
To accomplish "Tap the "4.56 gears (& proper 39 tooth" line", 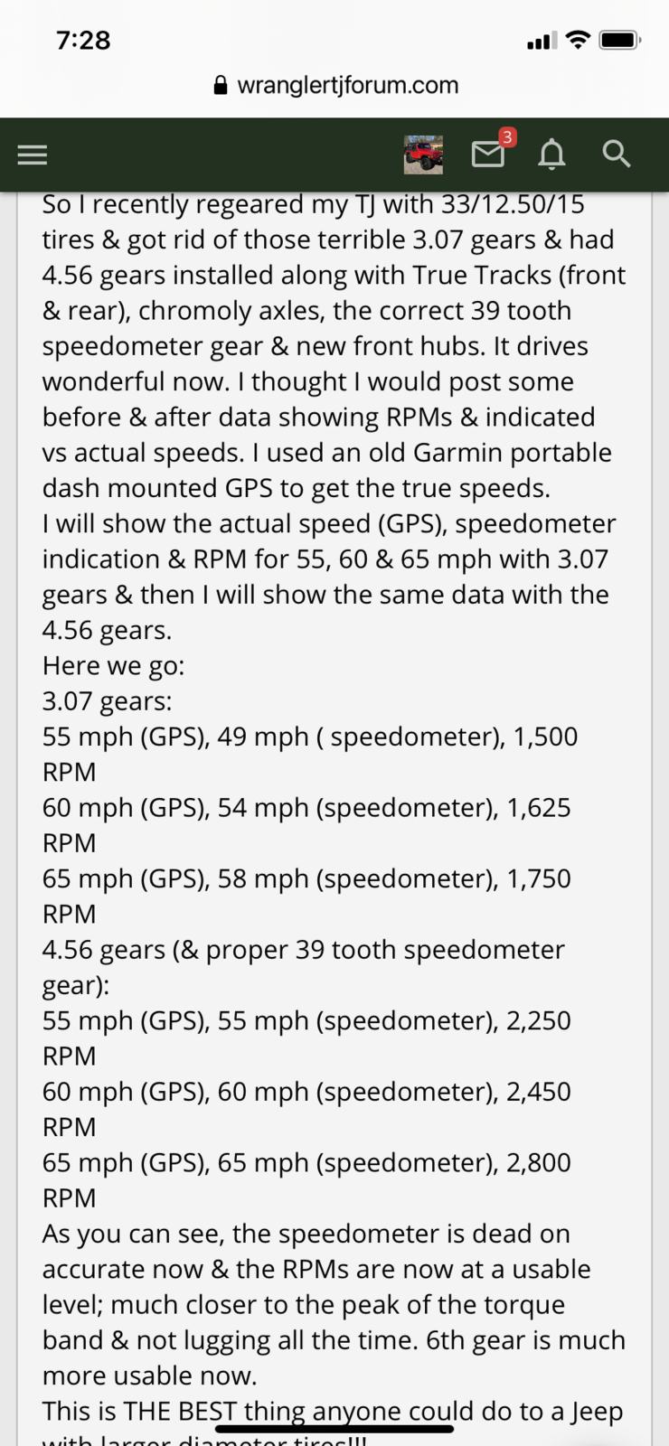I will point(303,950).
